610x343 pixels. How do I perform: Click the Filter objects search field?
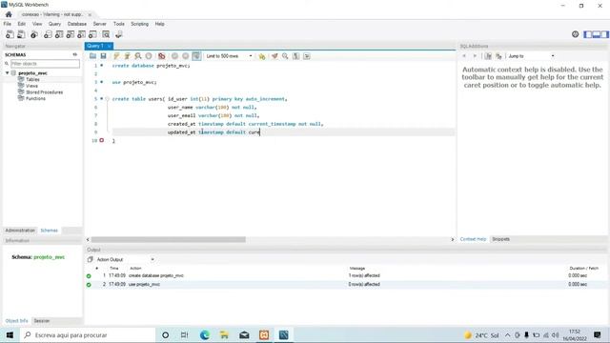coord(45,64)
